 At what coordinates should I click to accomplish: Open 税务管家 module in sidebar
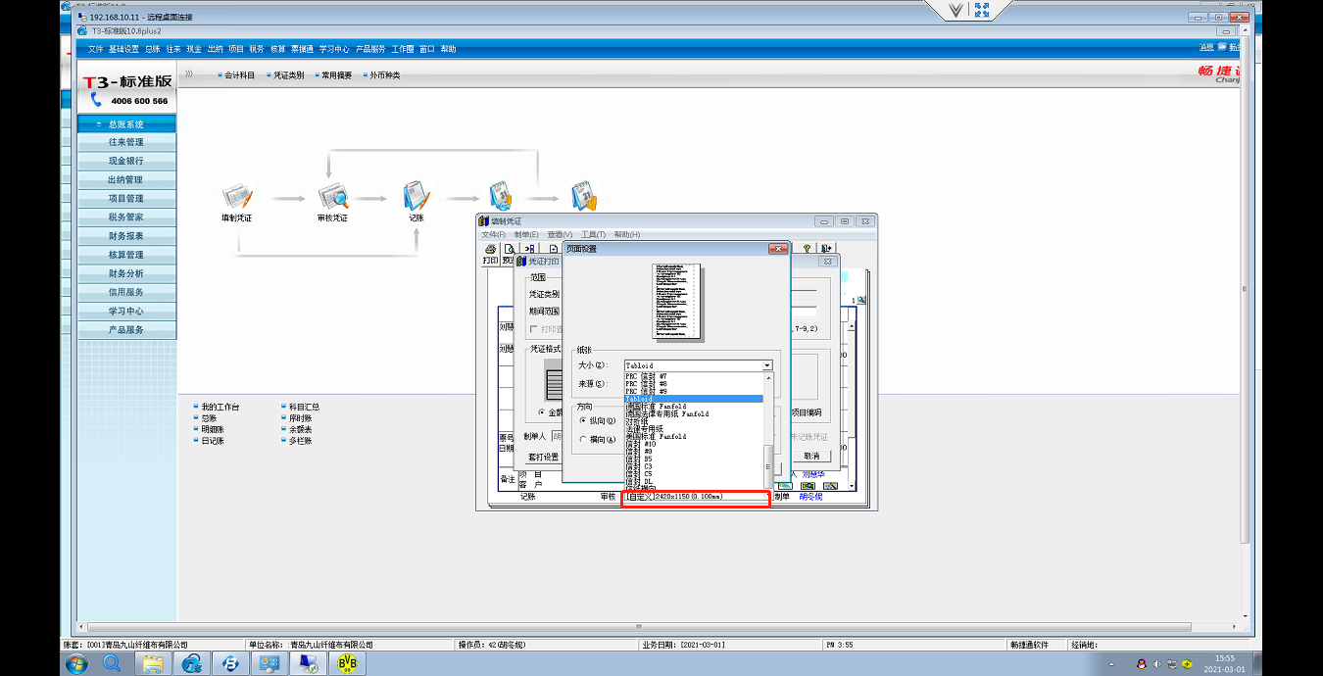tap(127, 217)
